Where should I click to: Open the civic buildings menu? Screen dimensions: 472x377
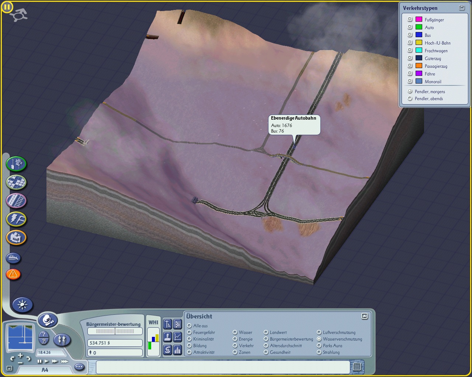tap(16, 237)
